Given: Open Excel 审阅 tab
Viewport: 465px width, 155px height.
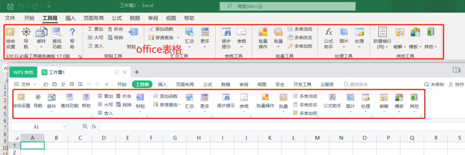Looking at the screenshot, I should (x=153, y=18).
